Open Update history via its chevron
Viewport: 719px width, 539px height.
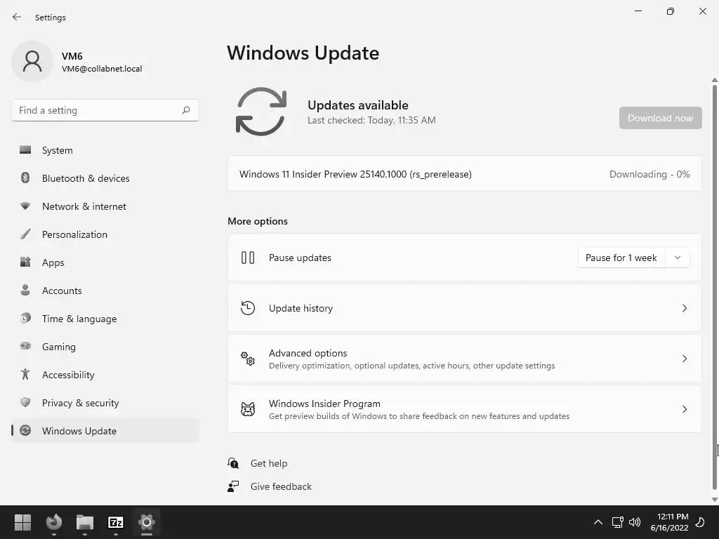tap(684, 308)
